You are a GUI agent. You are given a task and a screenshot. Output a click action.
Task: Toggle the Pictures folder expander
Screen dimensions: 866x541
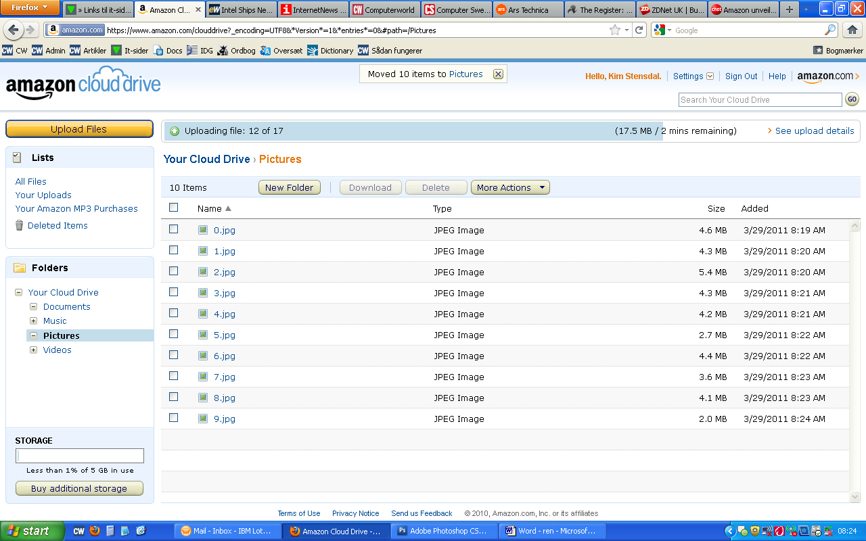click(33, 335)
